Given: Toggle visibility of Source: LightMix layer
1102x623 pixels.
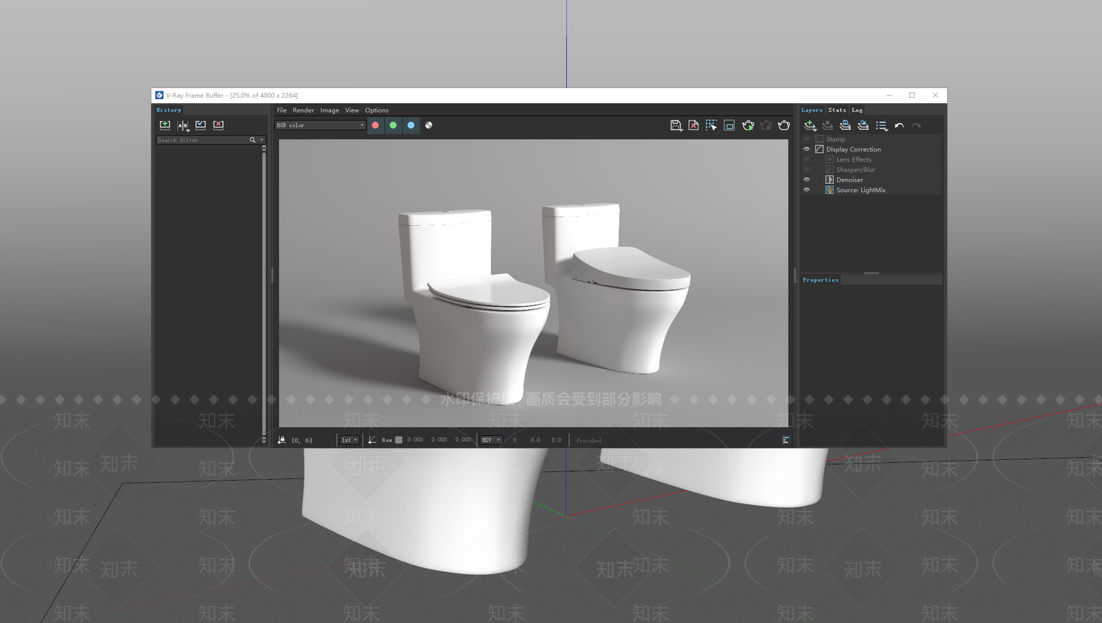Looking at the screenshot, I should tap(807, 190).
